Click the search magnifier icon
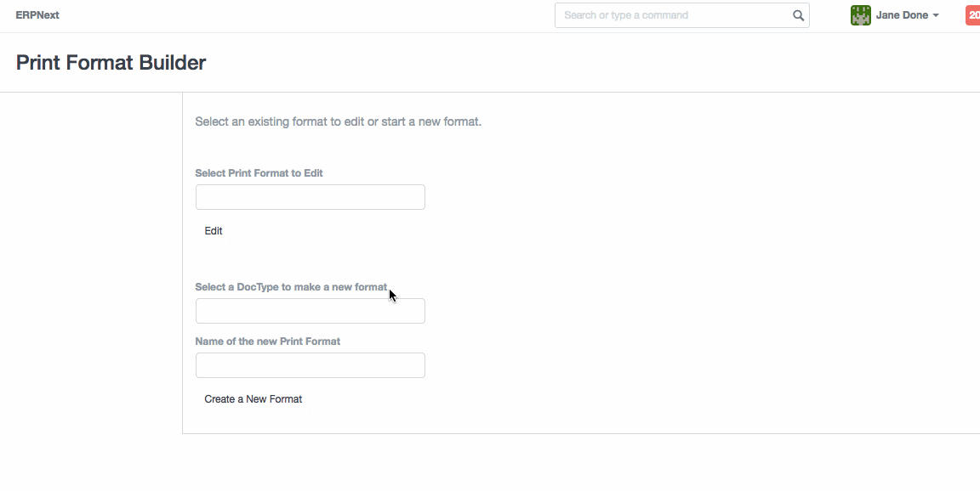Image resolution: width=980 pixels, height=491 pixels. tap(798, 15)
